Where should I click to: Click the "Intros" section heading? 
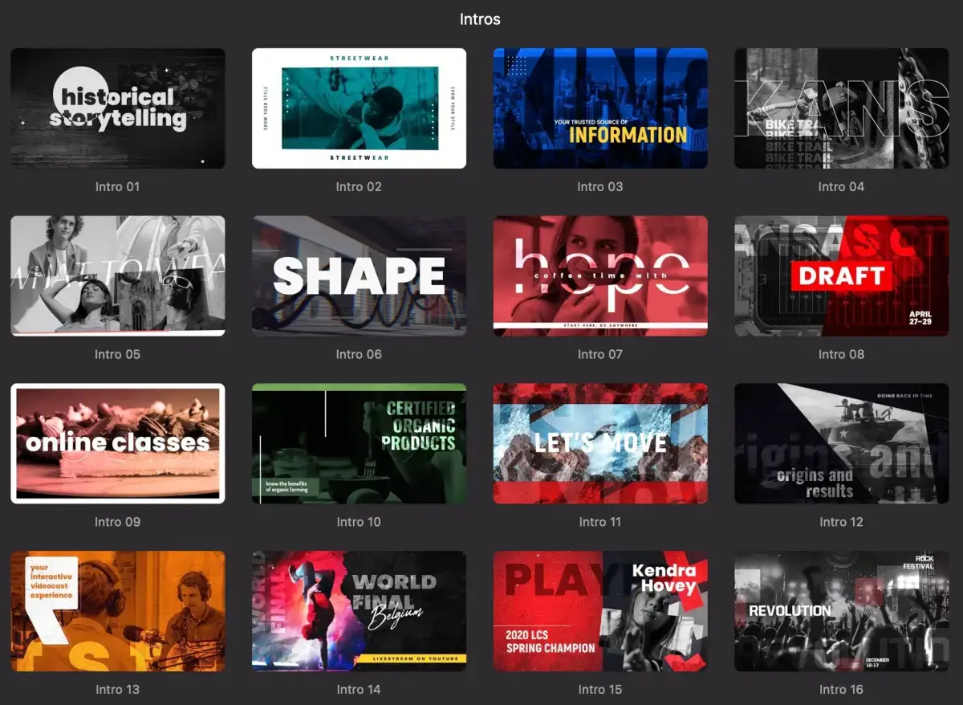[x=480, y=19]
